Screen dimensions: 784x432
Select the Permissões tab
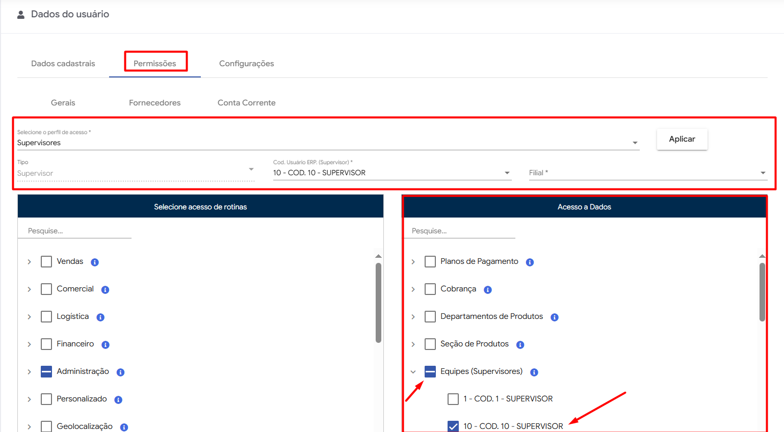click(155, 64)
